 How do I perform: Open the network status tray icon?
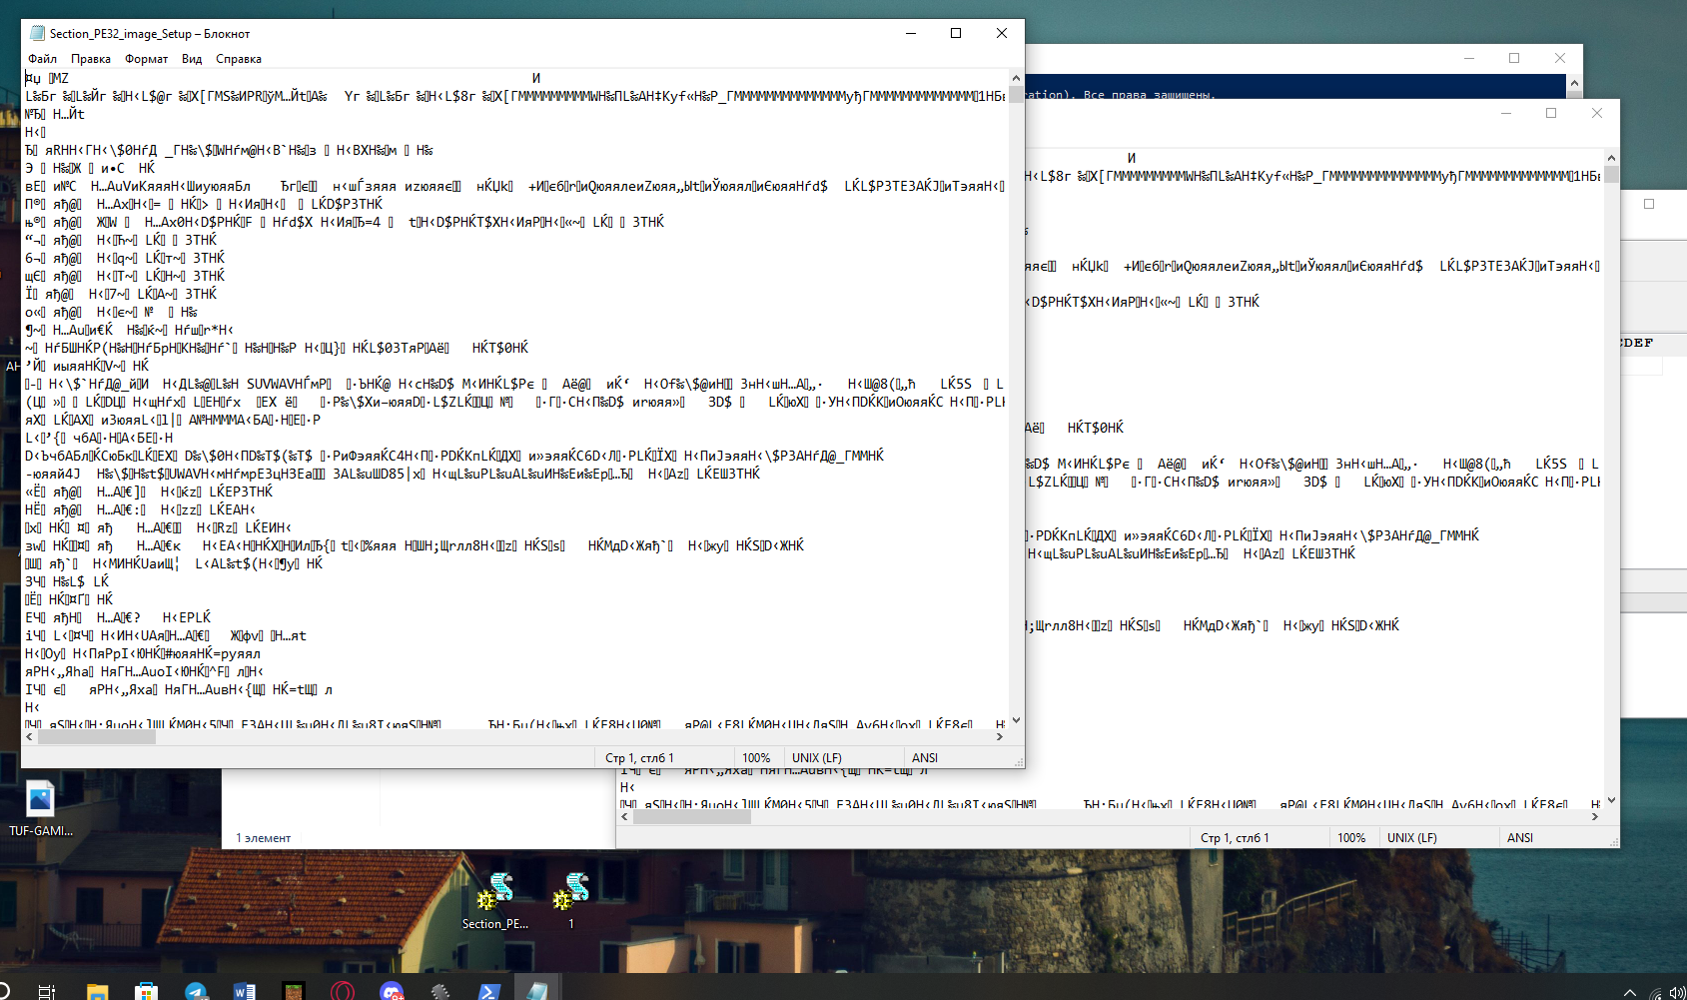click(x=1656, y=992)
